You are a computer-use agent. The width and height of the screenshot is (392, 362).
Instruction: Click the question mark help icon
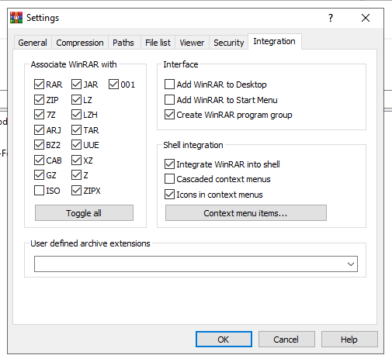pyautogui.click(x=331, y=18)
